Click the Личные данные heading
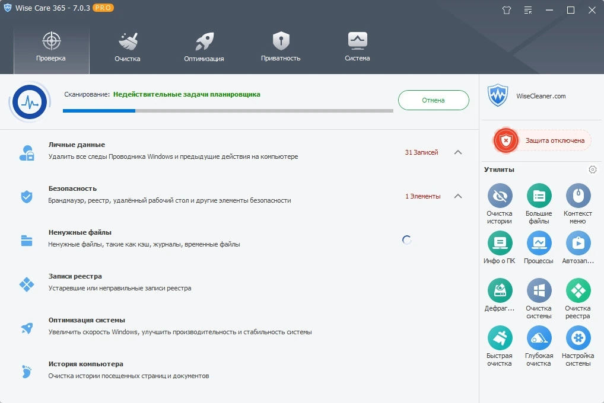 (x=77, y=145)
